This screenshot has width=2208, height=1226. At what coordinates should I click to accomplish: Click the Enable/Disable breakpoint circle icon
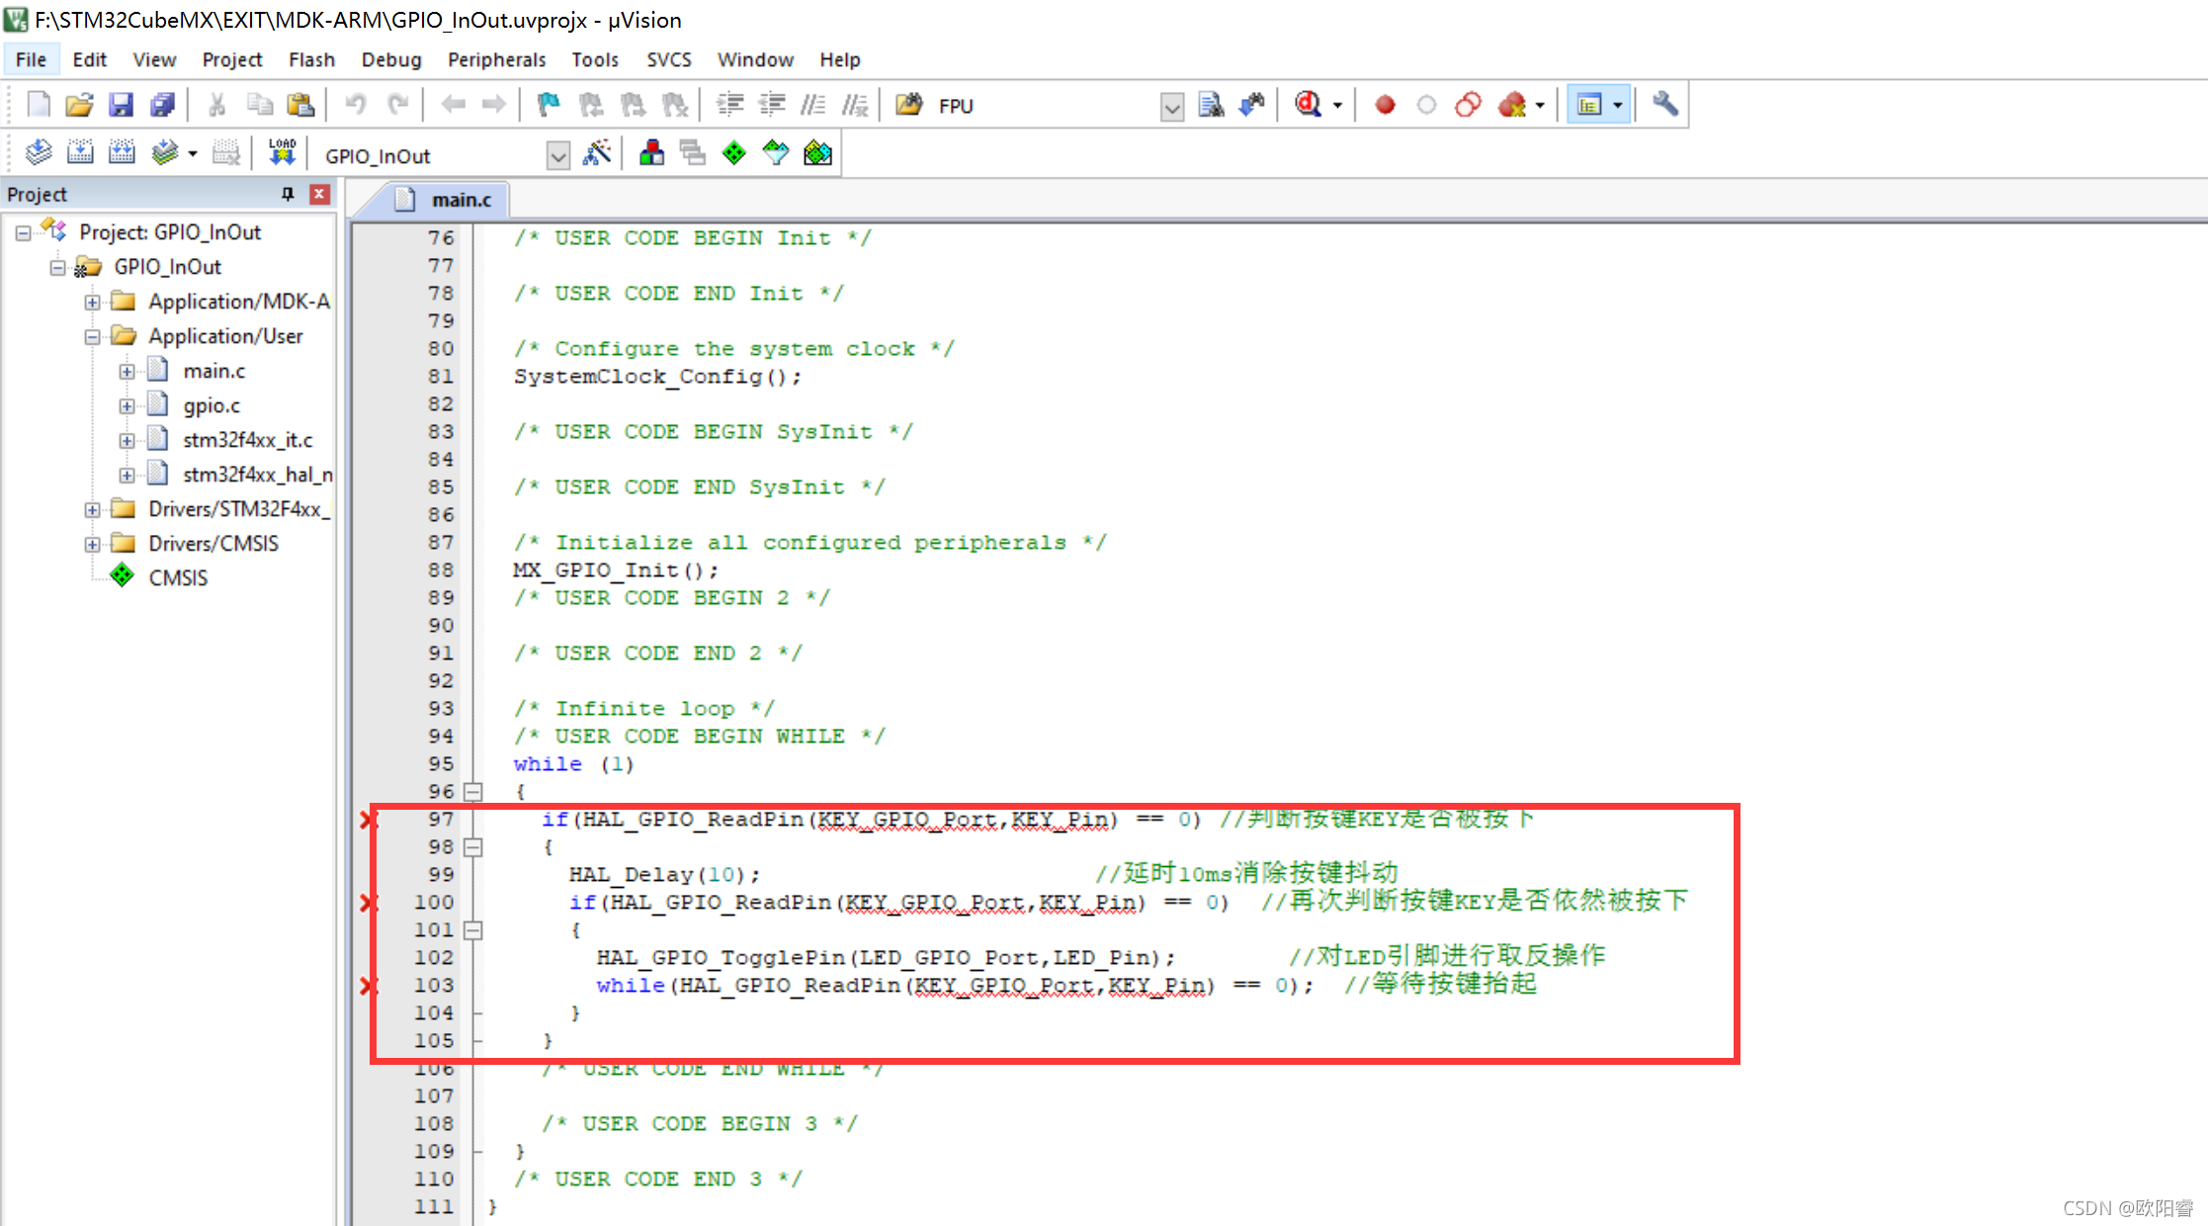coord(1426,105)
